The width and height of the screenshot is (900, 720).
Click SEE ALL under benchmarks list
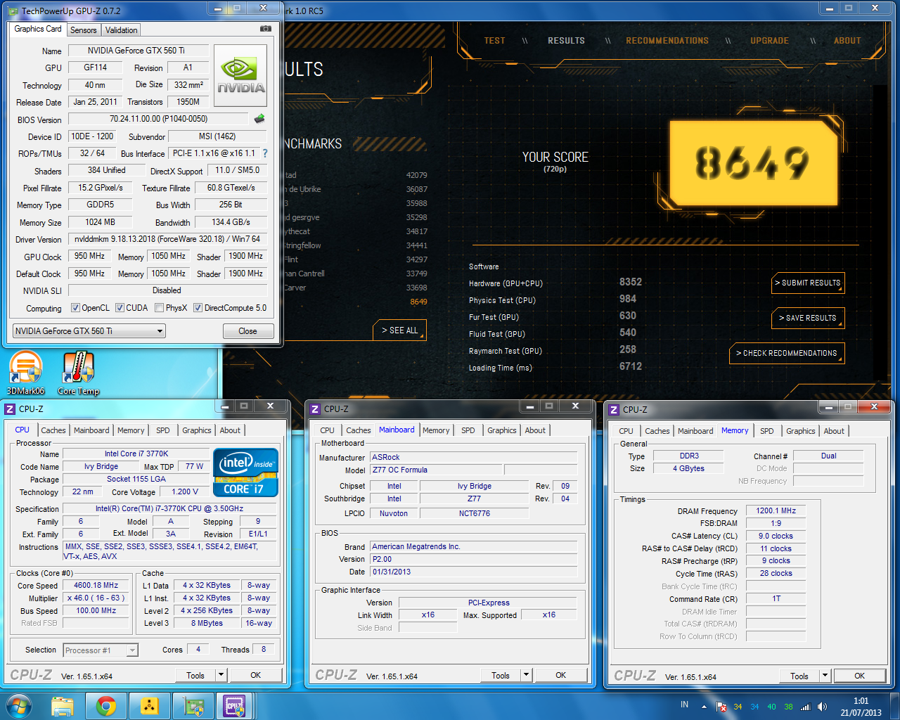(x=399, y=330)
